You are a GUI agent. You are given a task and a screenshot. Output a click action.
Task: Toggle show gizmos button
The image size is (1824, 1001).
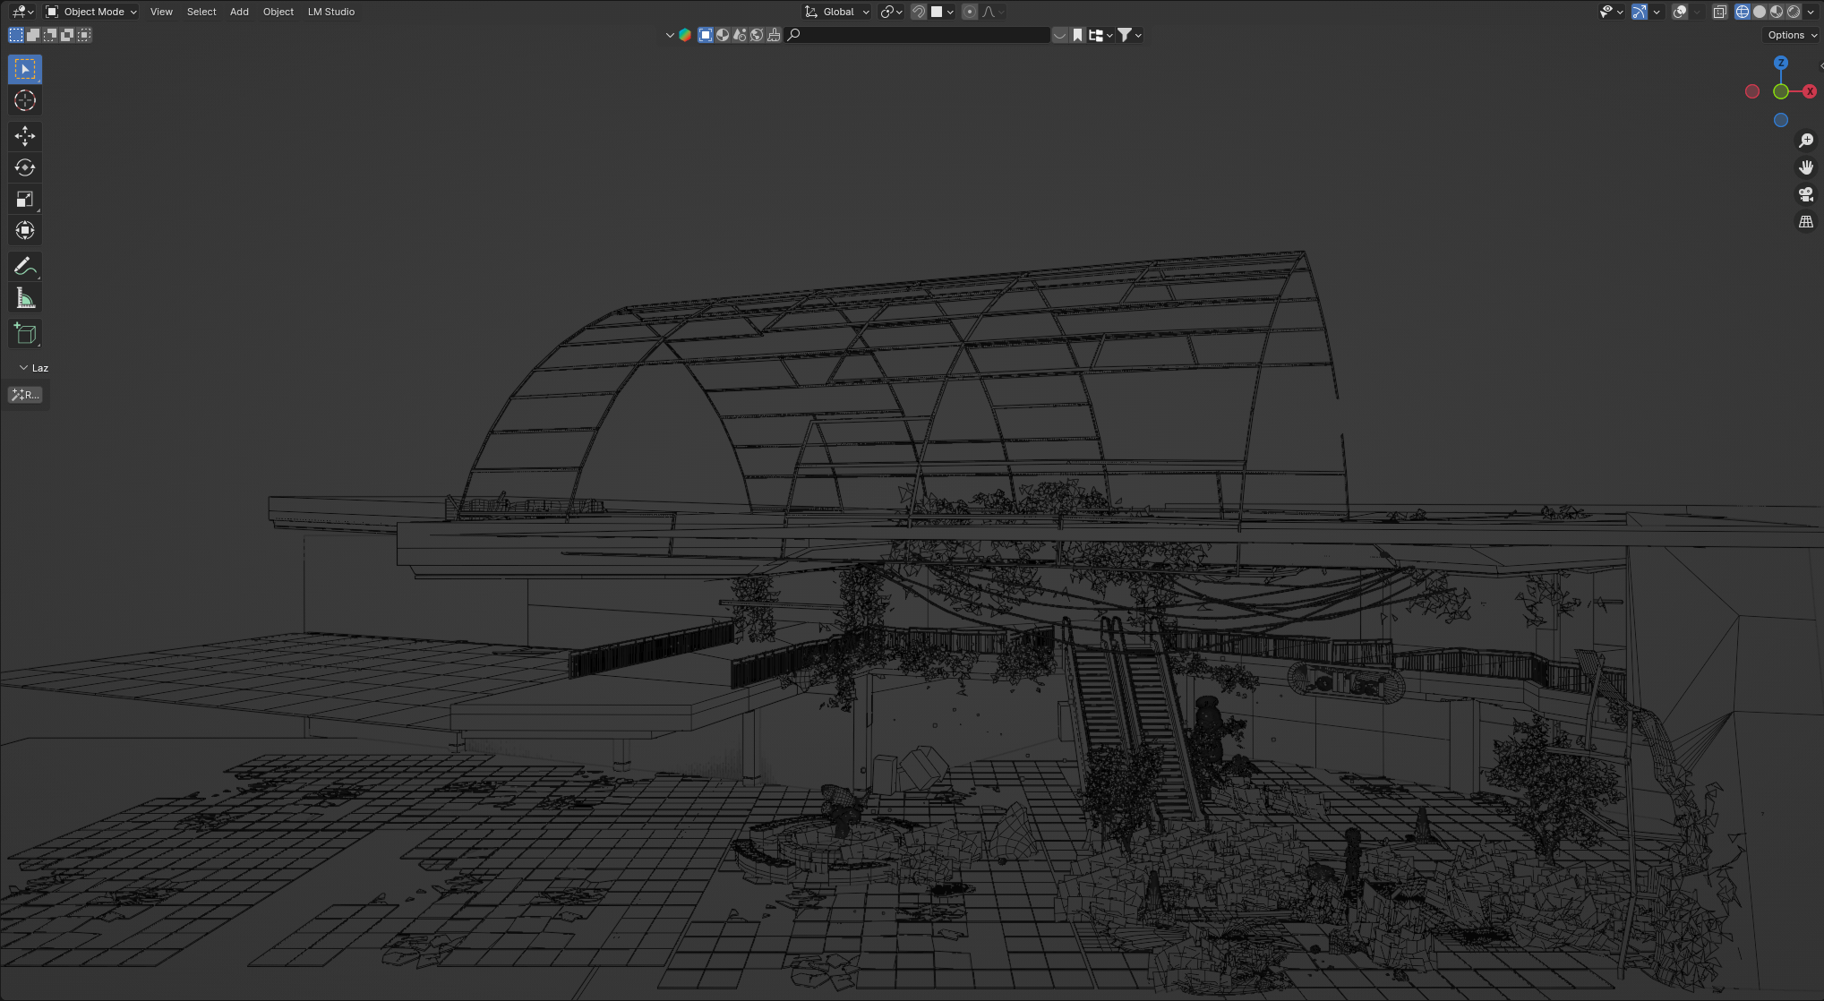click(x=1640, y=12)
